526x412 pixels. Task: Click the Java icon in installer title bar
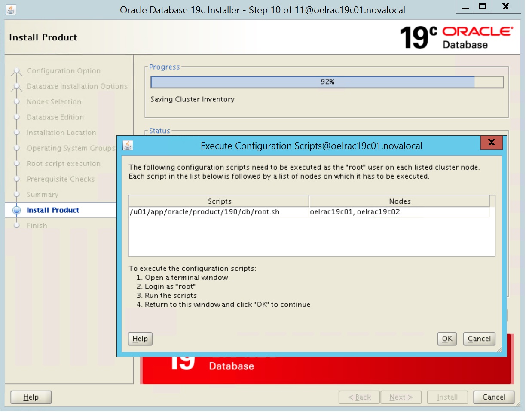point(11,9)
